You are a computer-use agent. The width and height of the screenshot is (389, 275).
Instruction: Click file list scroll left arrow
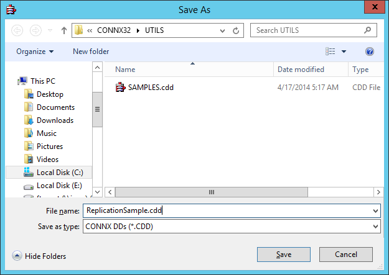tap(110, 192)
